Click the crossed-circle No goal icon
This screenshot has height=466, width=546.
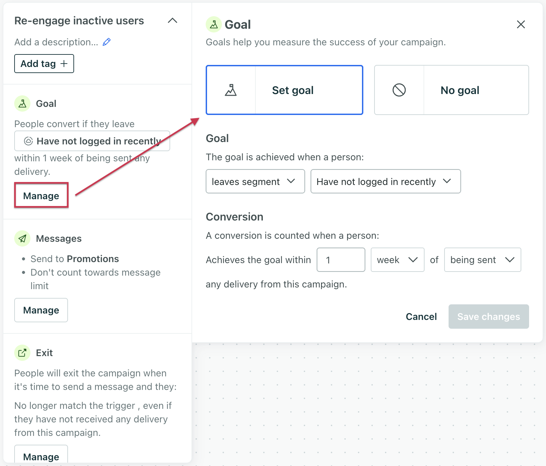pyautogui.click(x=399, y=90)
